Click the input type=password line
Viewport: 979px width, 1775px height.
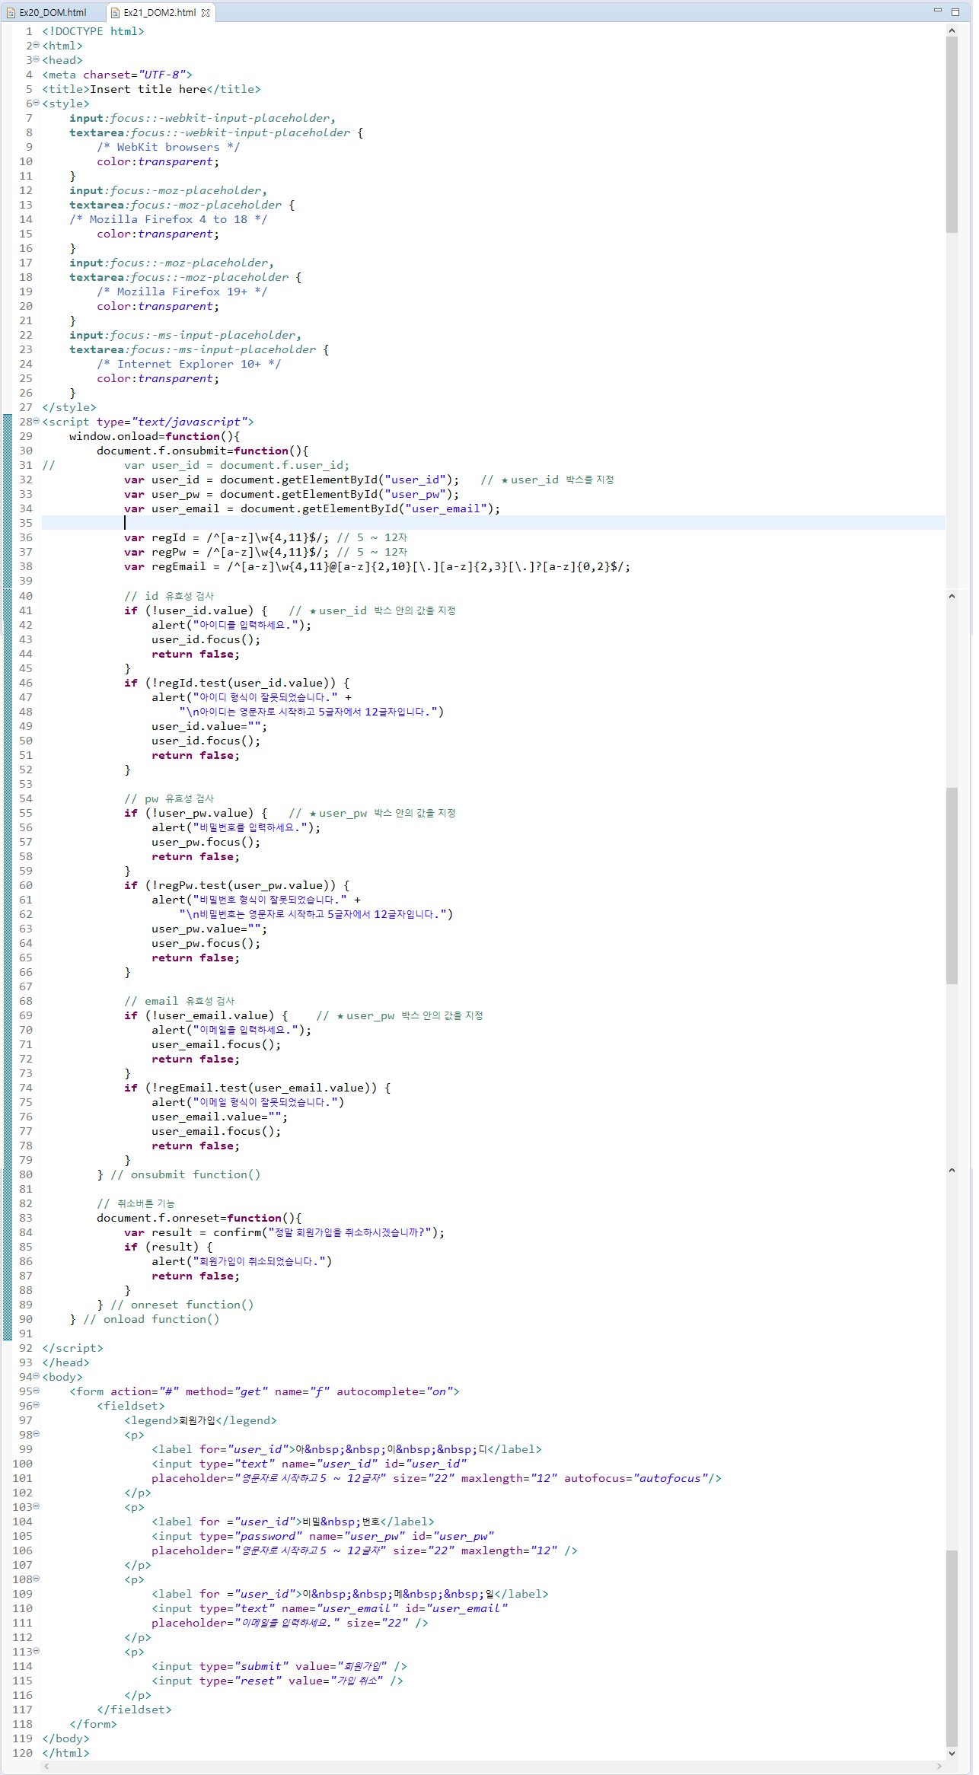tap(323, 1536)
